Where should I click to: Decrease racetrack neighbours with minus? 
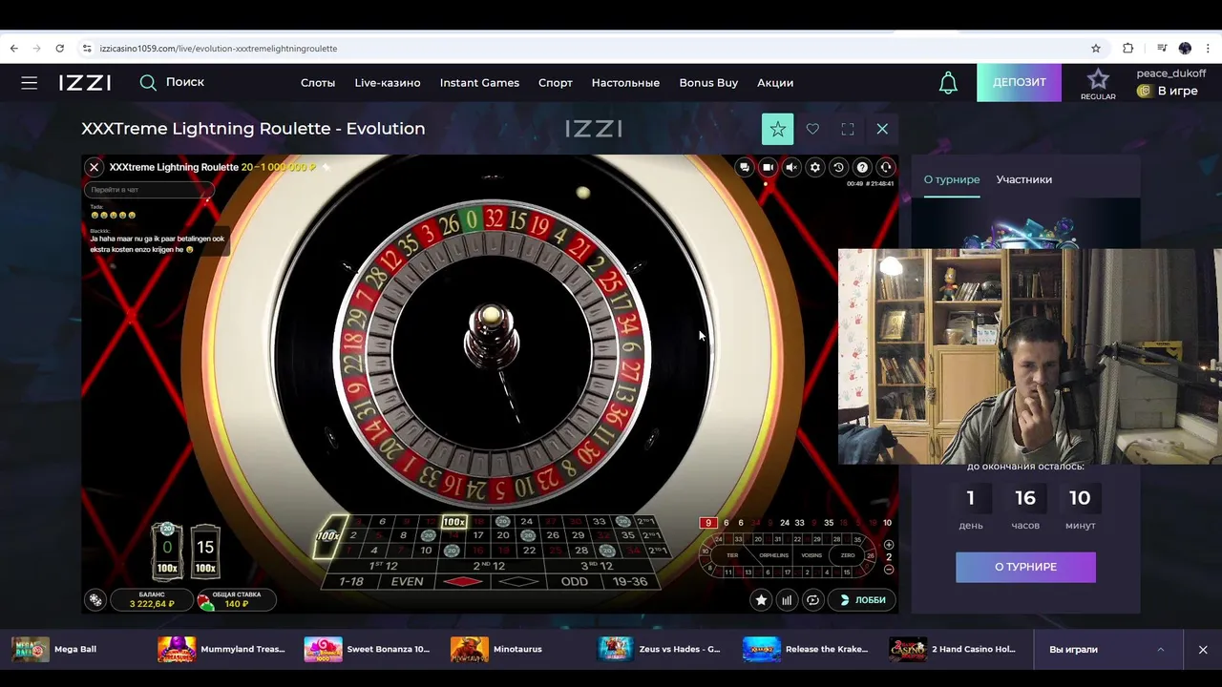click(x=889, y=570)
